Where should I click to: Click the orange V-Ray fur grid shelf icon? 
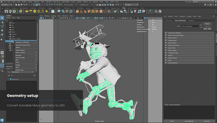pyautogui.click(x=93, y=11)
